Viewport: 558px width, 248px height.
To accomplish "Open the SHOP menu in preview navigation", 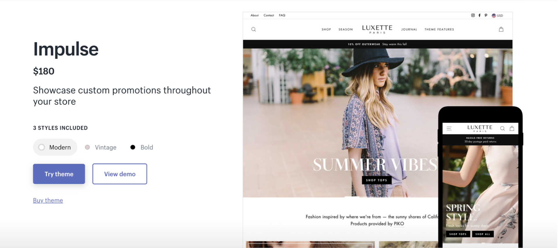I will 326,29.
